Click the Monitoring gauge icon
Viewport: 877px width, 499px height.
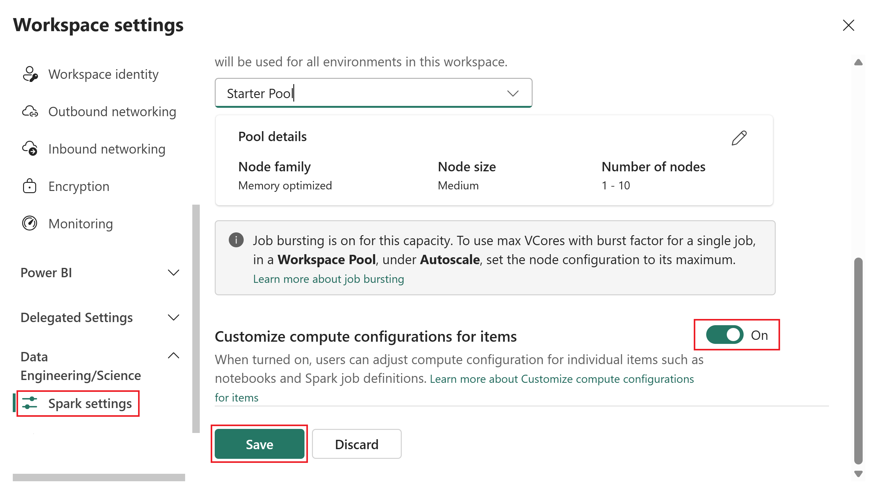click(x=30, y=223)
